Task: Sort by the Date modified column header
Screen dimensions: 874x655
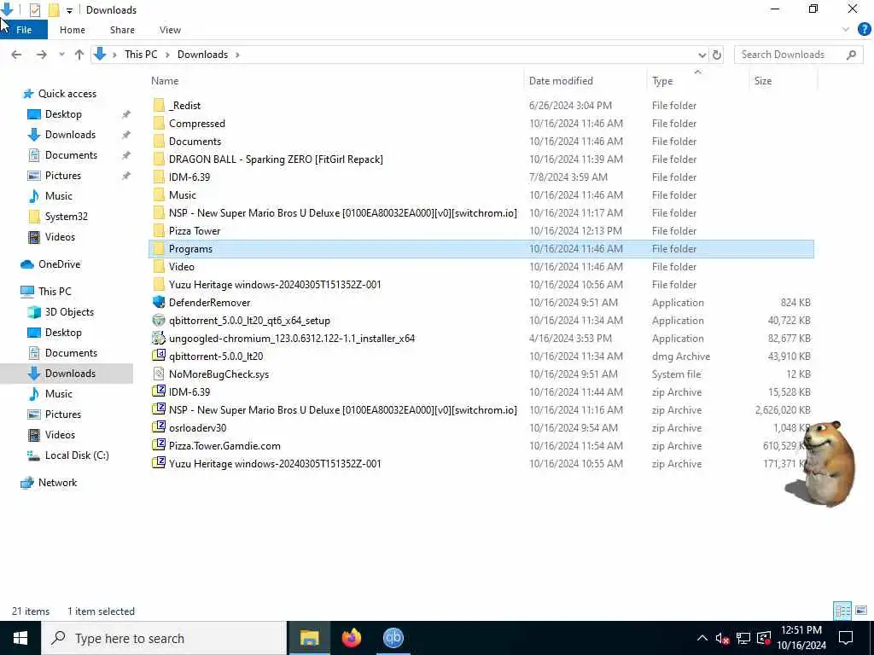Action: tap(586, 81)
